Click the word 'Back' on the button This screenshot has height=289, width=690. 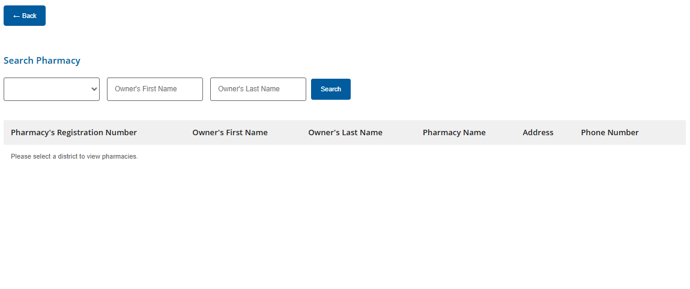29,16
